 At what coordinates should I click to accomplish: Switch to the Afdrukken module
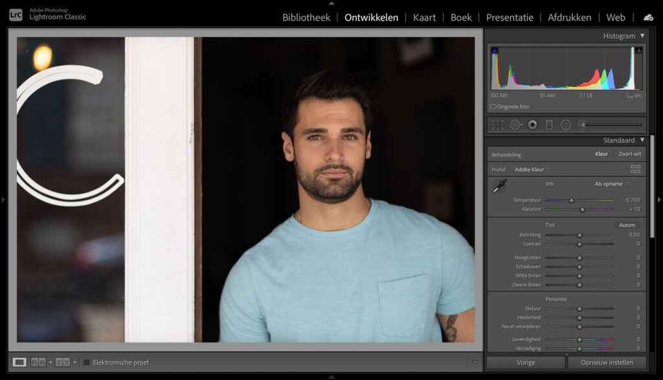[570, 17]
